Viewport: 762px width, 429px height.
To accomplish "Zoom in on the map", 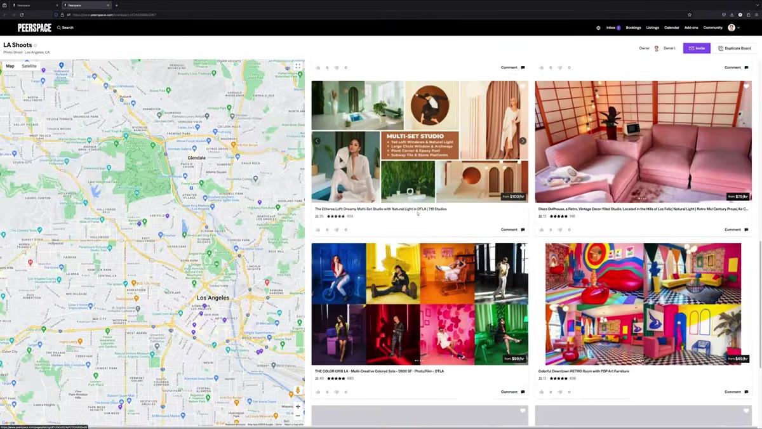I will pyautogui.click(x=298, y=407).
